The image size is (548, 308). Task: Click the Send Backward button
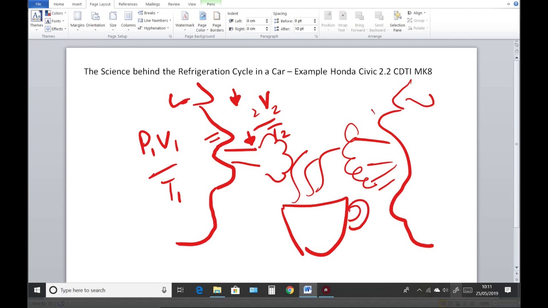click(378, 21)
